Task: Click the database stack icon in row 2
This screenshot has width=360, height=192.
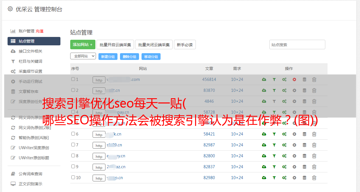Action: [x=304, y=90]
